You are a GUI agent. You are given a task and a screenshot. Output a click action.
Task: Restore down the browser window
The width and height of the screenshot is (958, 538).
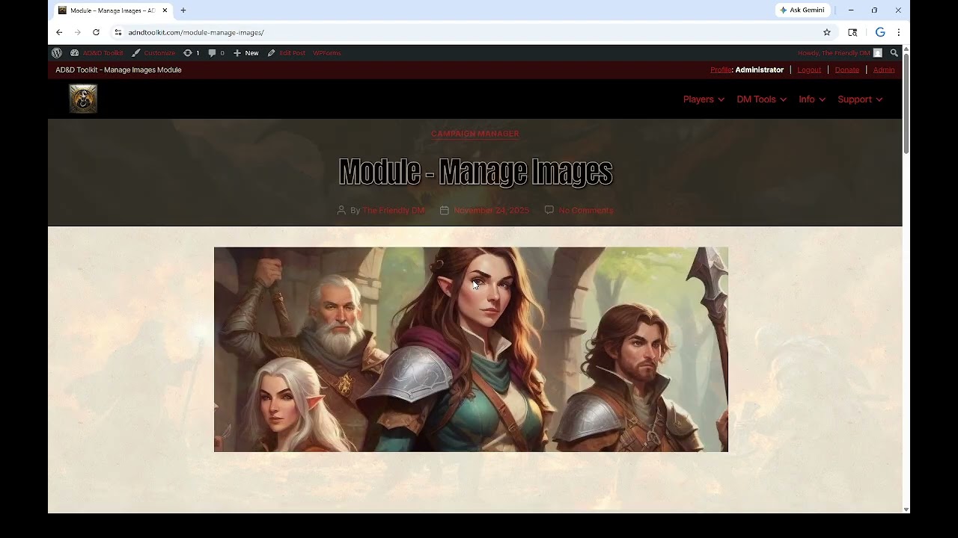(x=874, y=10)
